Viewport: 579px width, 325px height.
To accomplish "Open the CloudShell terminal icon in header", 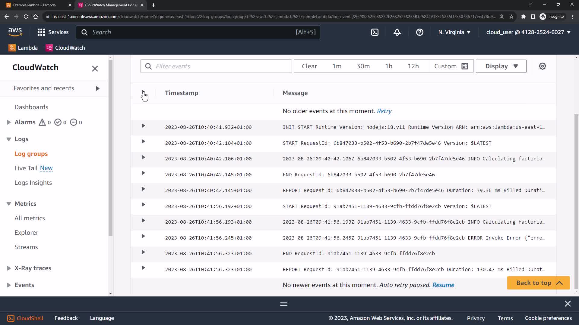I will (375, 32).
